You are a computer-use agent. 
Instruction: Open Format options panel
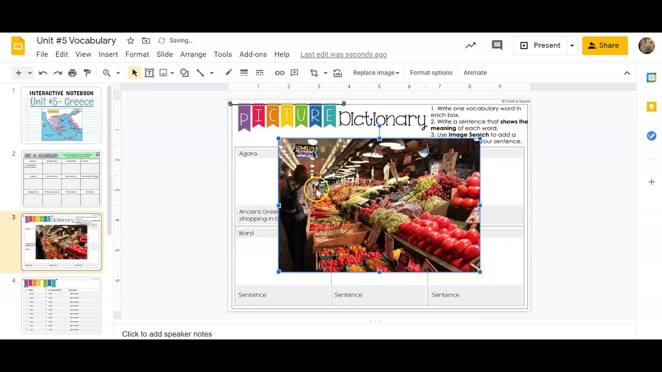tap(431, 73)
